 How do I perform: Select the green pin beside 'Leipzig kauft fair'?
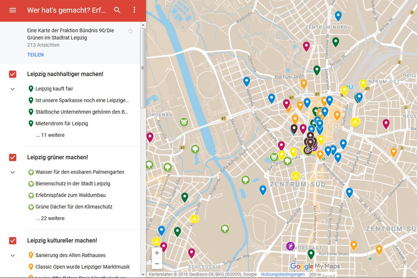(x=31, y=88)
